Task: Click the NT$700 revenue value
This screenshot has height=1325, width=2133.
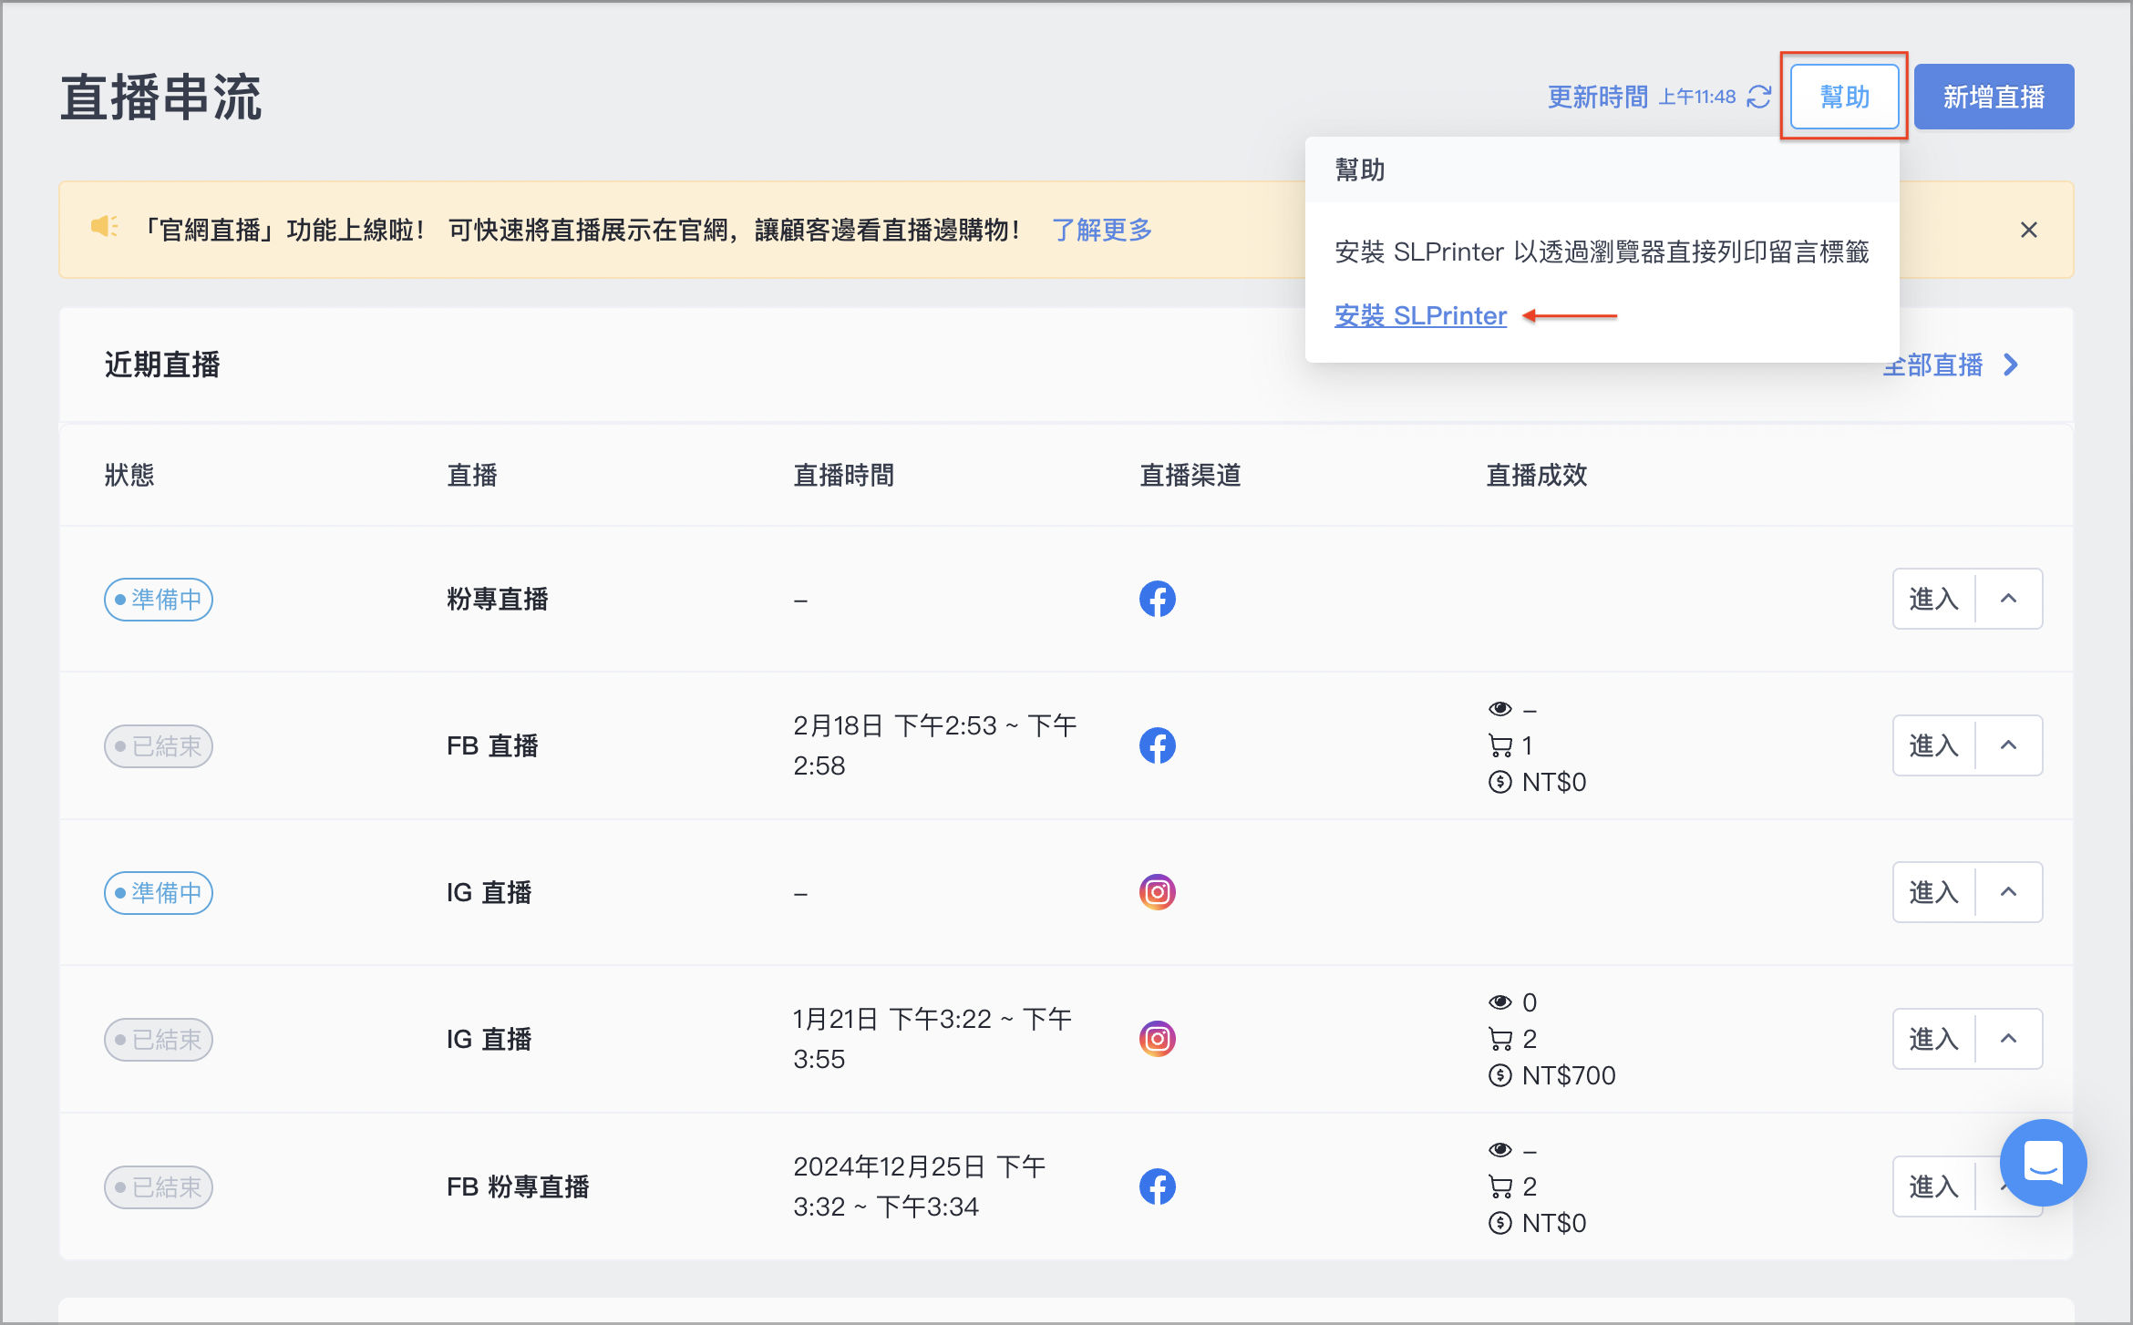Action: [1569, 1075]
